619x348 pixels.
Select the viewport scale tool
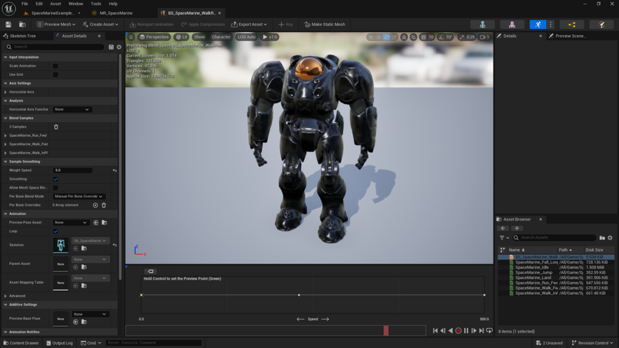coord(394,37)
